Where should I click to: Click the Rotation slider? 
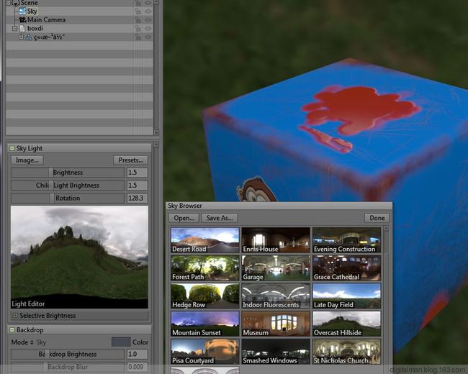[x=68, y=198]
